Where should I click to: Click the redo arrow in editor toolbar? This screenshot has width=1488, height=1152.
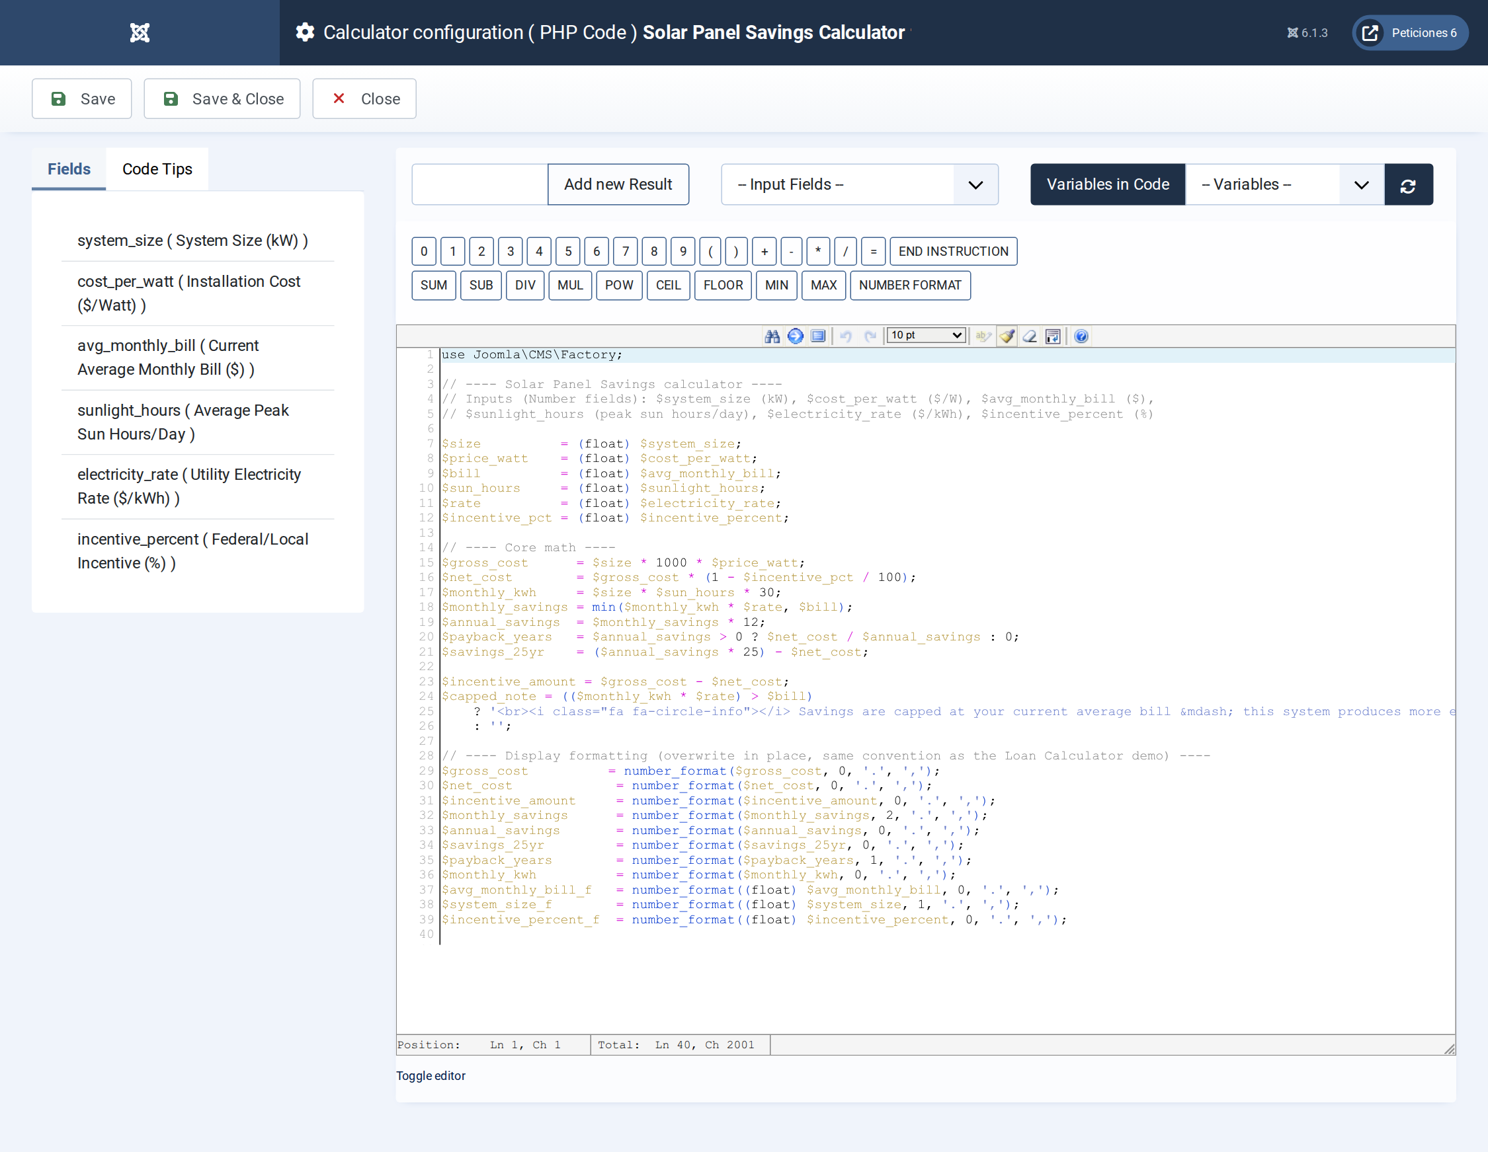(x=870, y=336)
